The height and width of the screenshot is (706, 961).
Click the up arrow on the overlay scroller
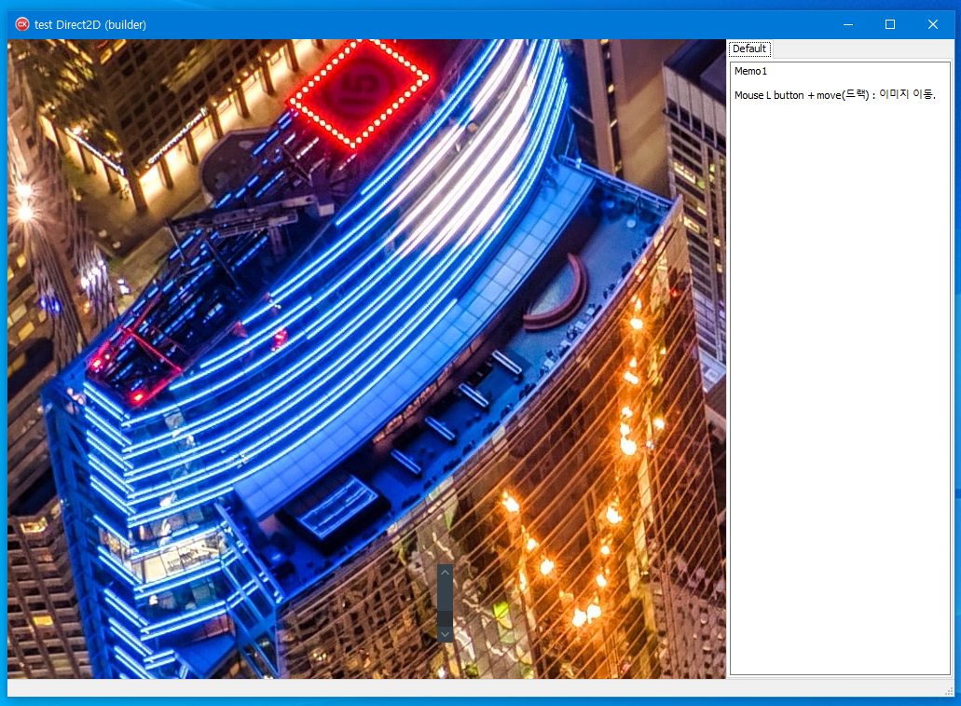pyautogui.click(x=446, y=572)
